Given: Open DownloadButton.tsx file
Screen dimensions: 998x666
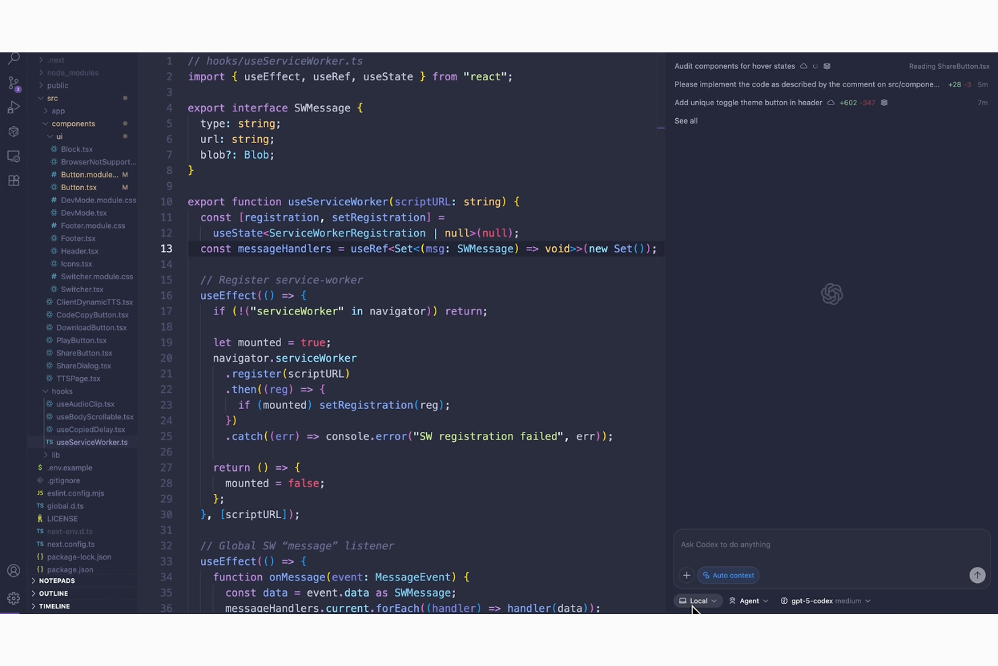Looking at the screenshot, I should [x=91, y=328].
